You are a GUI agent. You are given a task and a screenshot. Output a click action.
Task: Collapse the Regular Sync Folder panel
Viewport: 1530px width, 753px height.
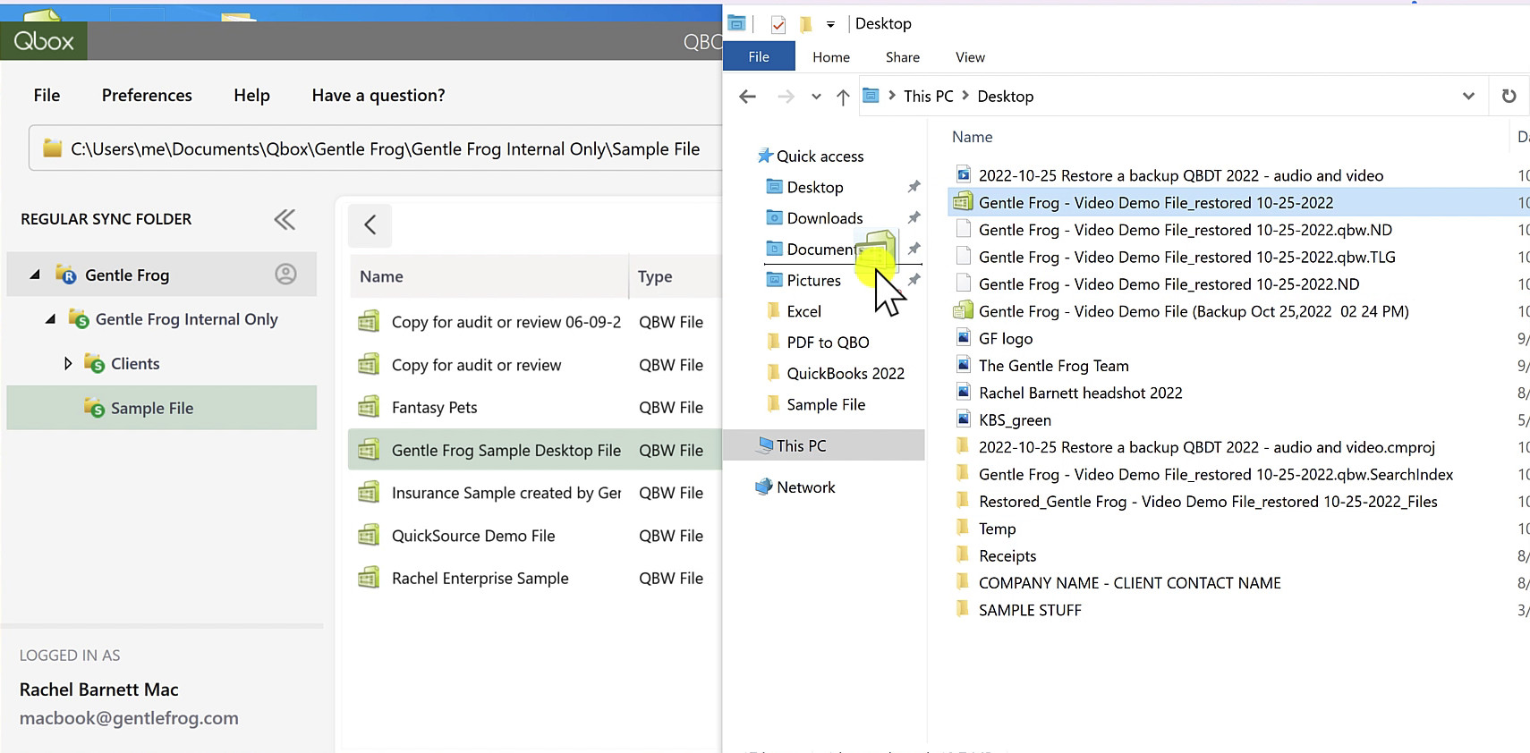coord(285,219)
